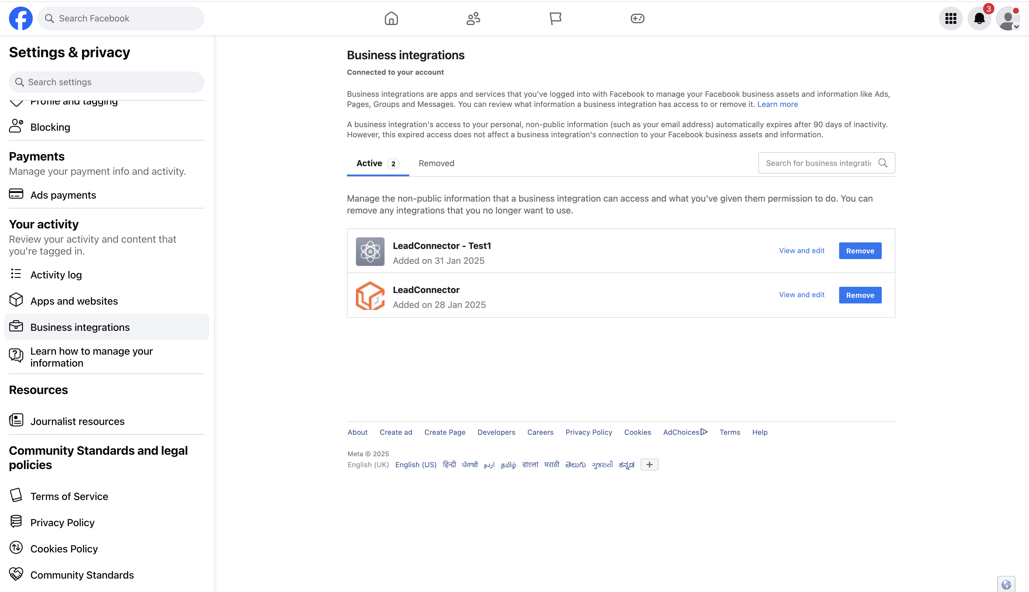The height and width of the screenshot is (592, 1029).
Task: Open Apps and websites settings
Action: (74, 301)
